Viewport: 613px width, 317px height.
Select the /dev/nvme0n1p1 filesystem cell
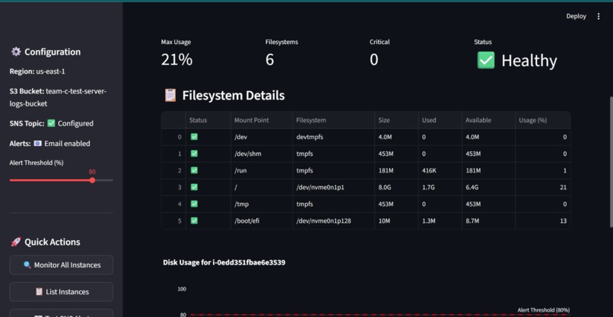pos(333,187)
